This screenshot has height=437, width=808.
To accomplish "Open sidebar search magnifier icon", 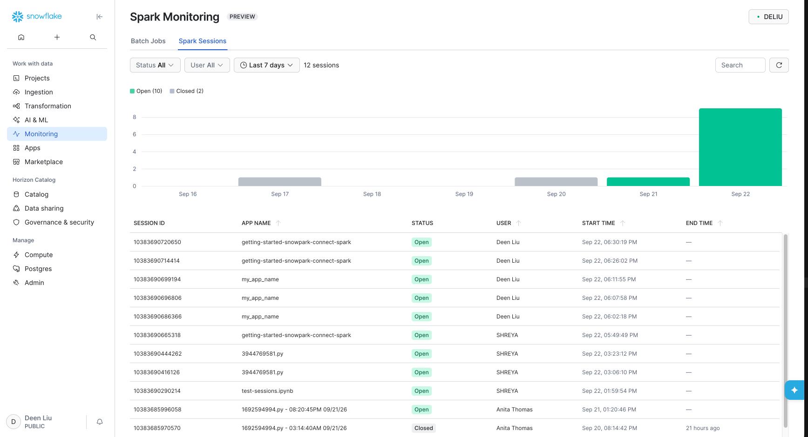I will (93, 37).
